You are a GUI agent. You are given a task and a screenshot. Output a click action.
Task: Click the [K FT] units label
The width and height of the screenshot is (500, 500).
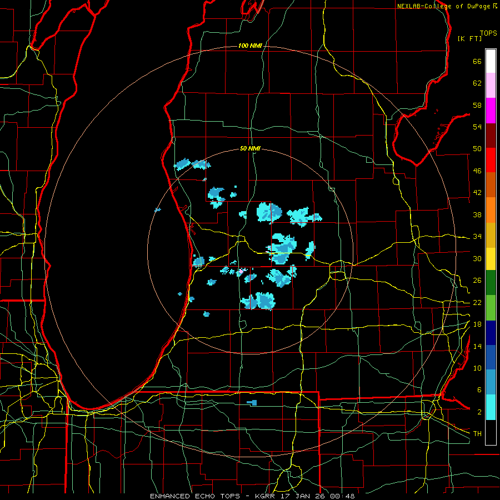pyautogui.click(x=469, y=39)
